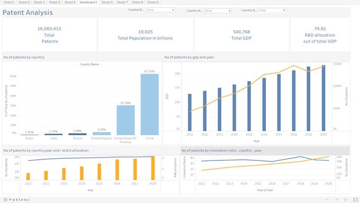
Task: Select the 2011 blue GDP bar
Action: (190, 112)
